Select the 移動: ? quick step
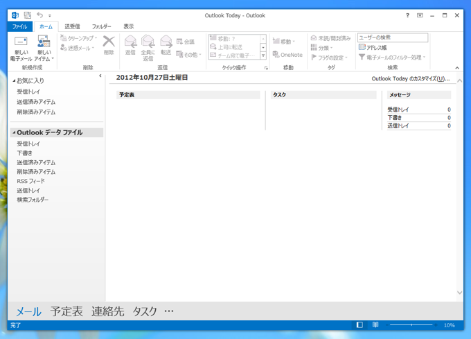This screenshot has height=339, width=471. point(234,38)
